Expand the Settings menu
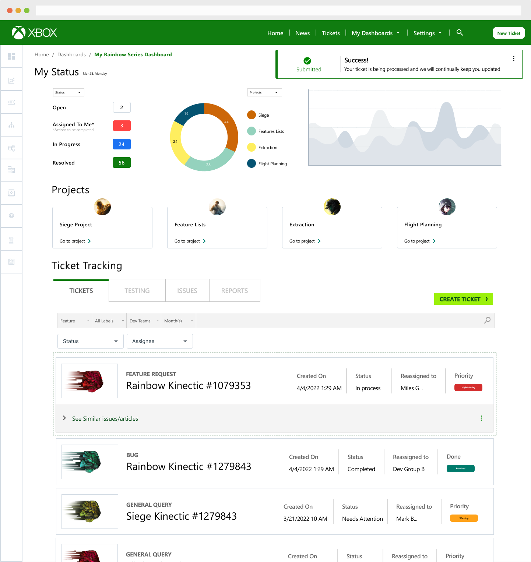This screenshot has width=531, height=562. point(428,33)
